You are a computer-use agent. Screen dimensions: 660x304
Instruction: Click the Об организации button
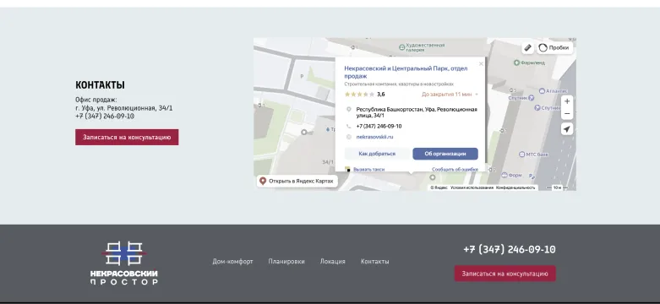tap(445, 154)
